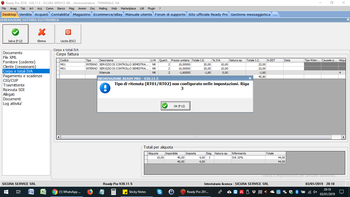
Task: Switch to the Chrome WhatsApp window
Action: [x=66, y=192]
